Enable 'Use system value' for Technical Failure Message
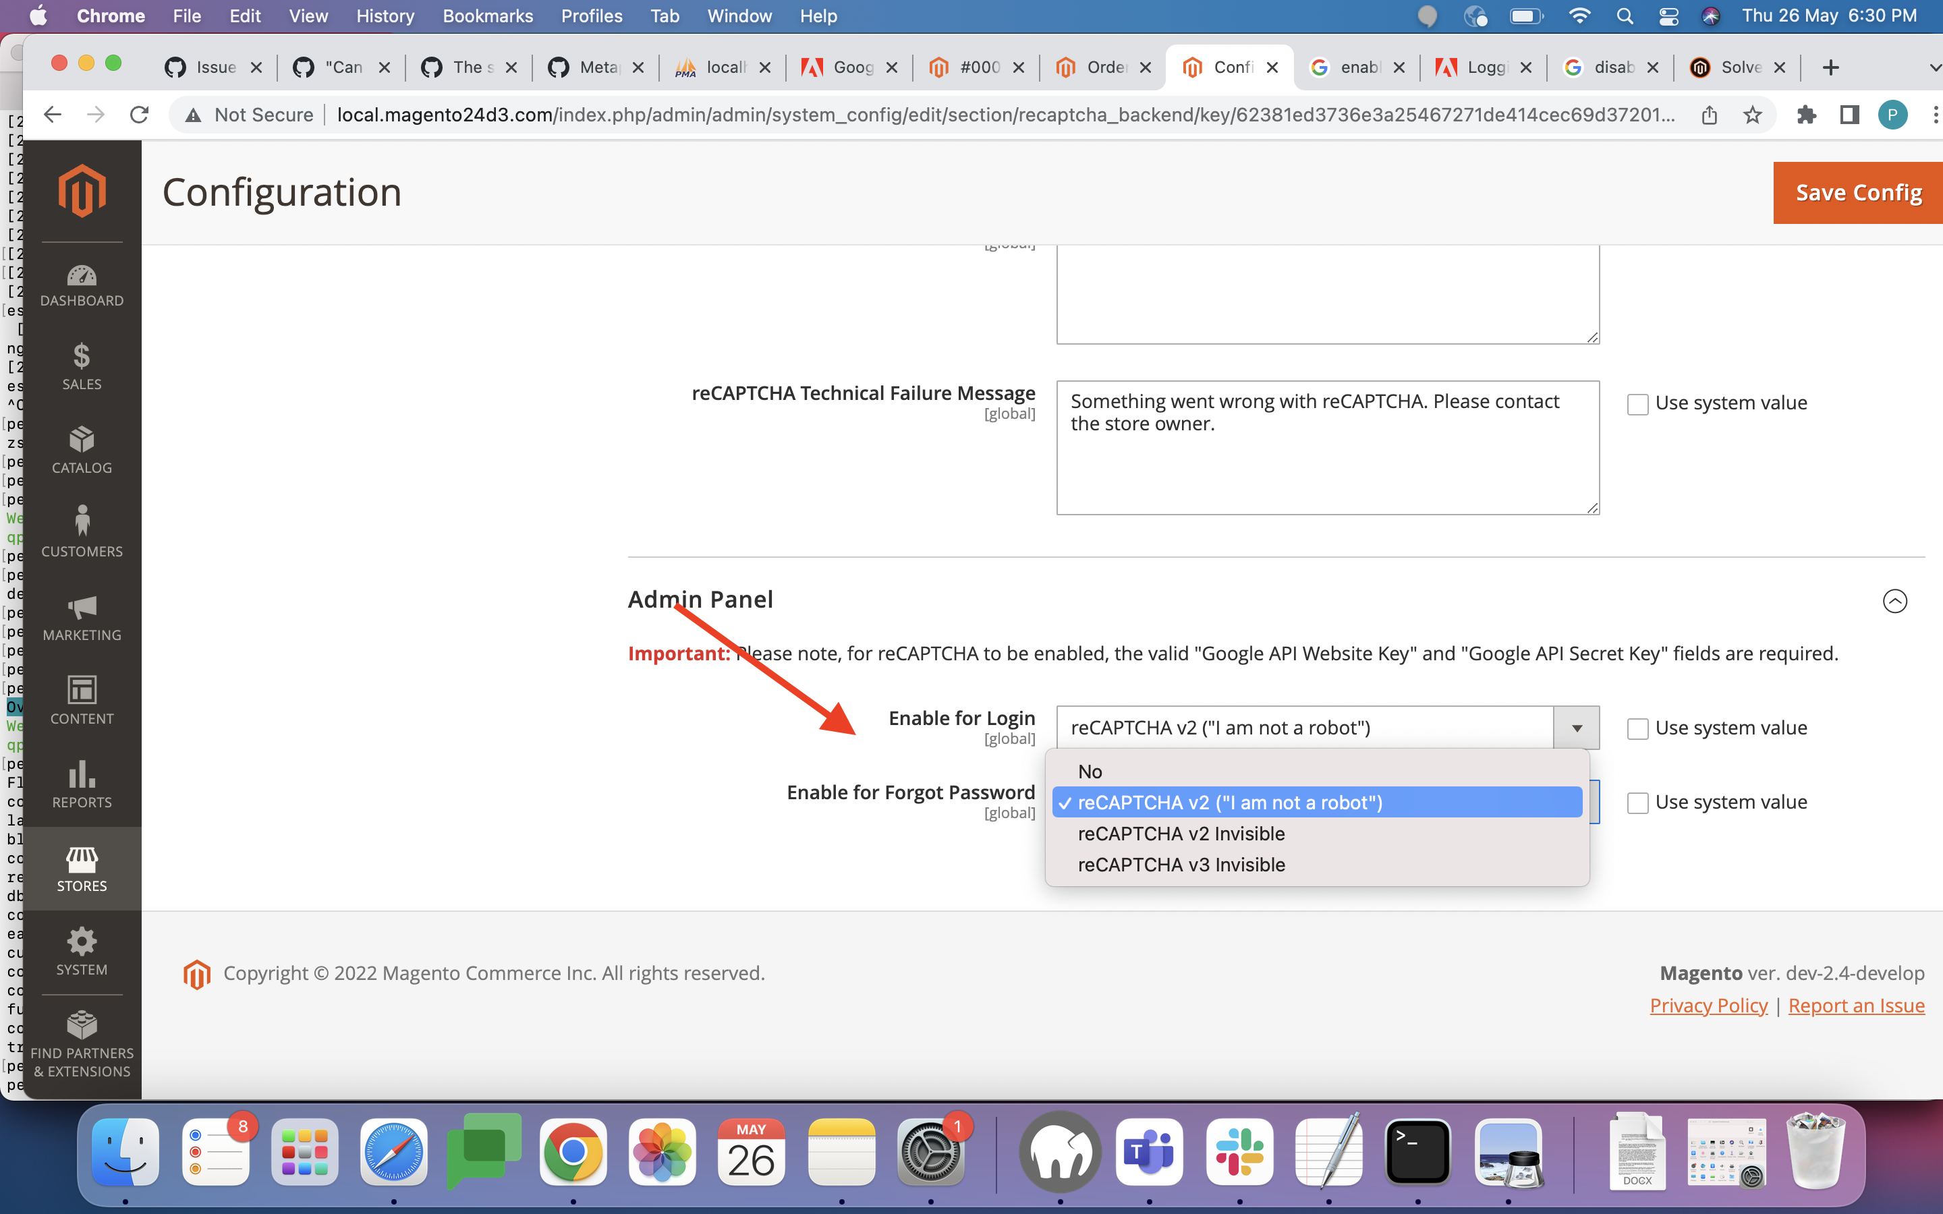 click(1637, 403)
